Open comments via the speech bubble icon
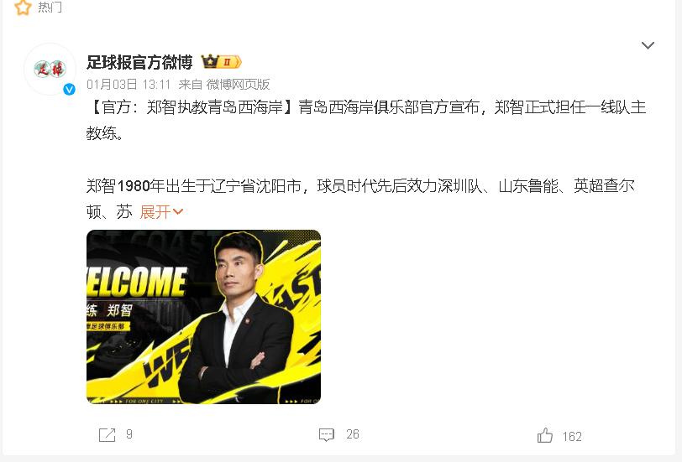 (x=326, y=434)
